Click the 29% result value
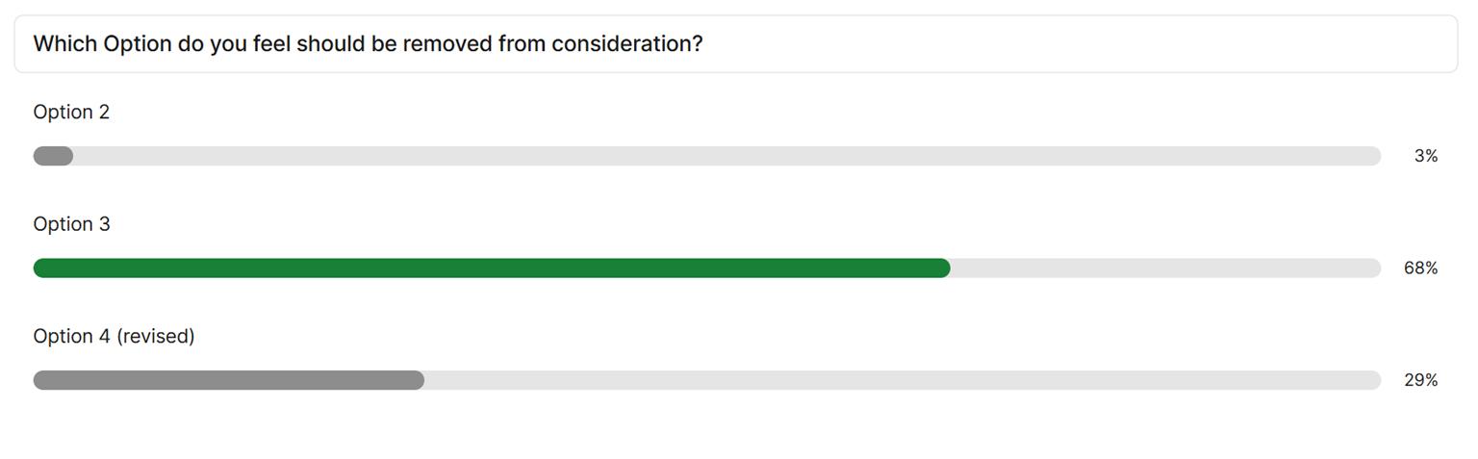The width and height of the screenshot is (1478, 459). 1420,380
